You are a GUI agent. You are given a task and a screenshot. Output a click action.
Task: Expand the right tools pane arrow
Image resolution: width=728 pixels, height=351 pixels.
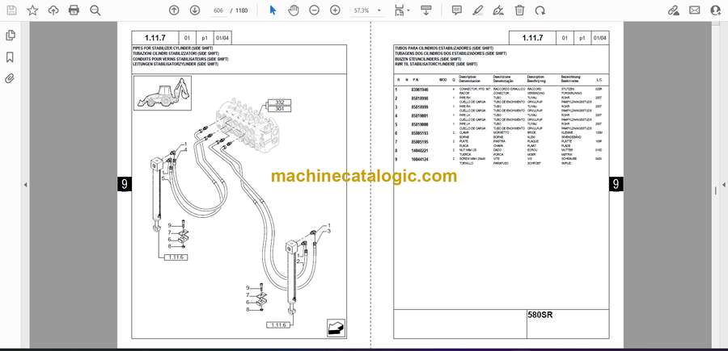724,185
